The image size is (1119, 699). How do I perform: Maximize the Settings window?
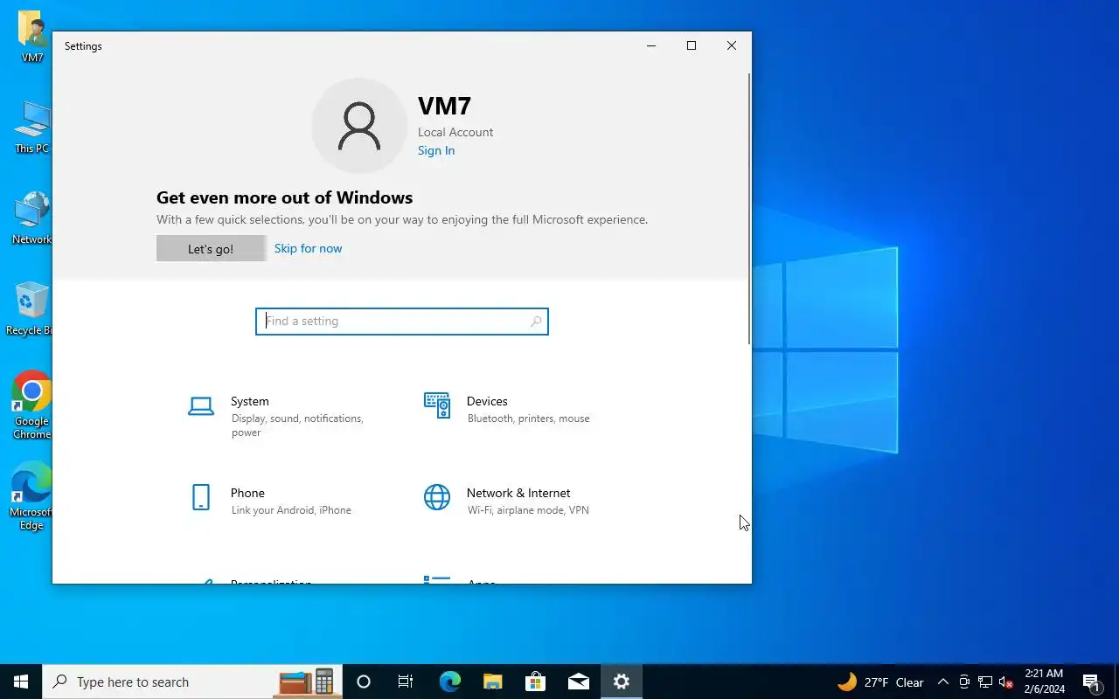[692, 45]
